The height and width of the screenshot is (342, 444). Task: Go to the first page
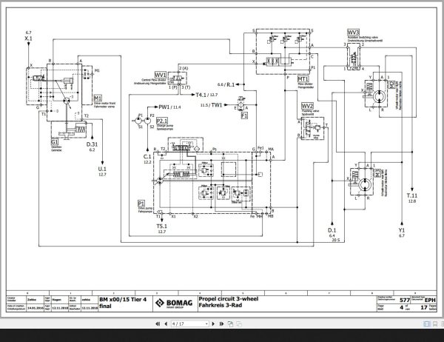158,324
